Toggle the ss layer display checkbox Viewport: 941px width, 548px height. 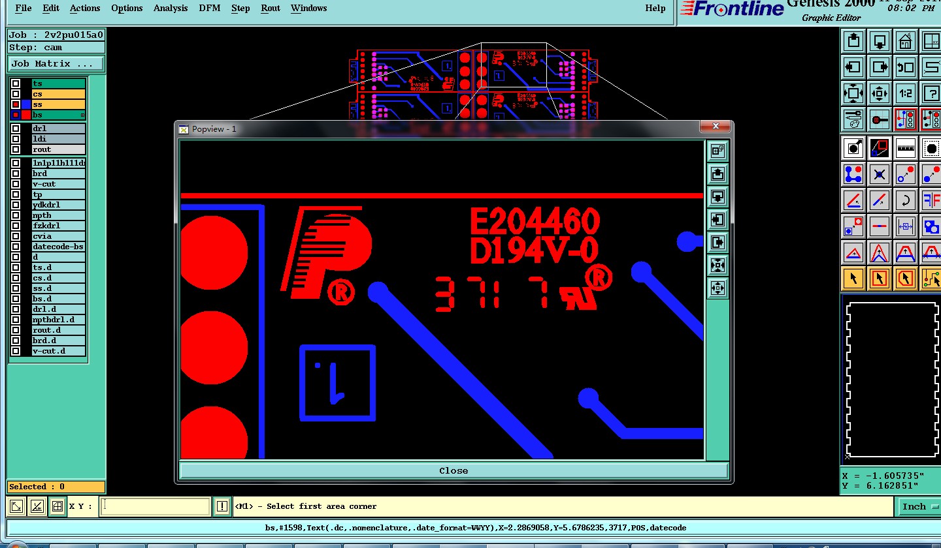point(16,104)
